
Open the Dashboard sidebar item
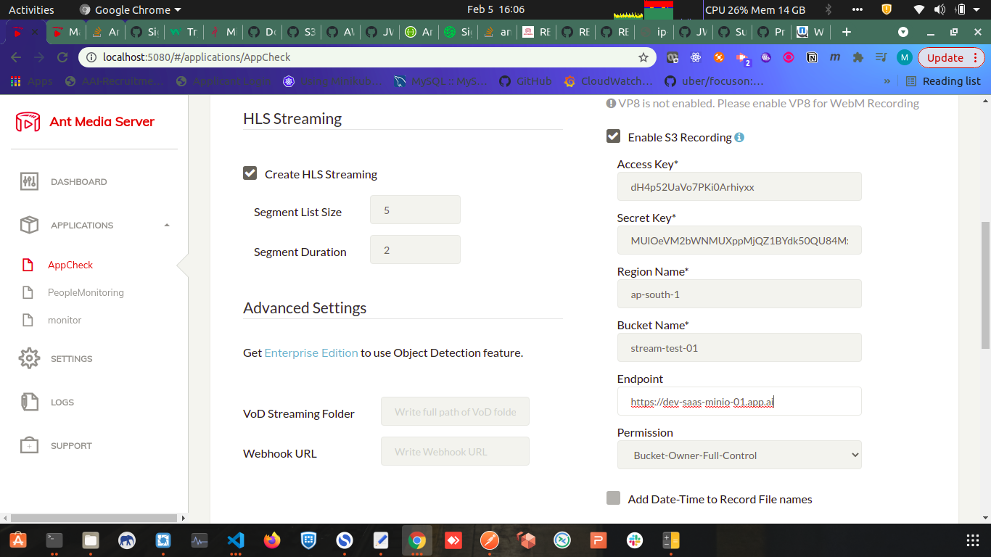click(x=64, y=182)
